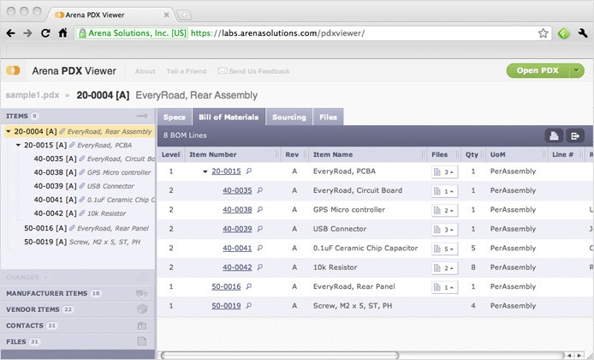Open the Open PDX dropdown arrow
594x360 pixels.
tap(577, 70)
